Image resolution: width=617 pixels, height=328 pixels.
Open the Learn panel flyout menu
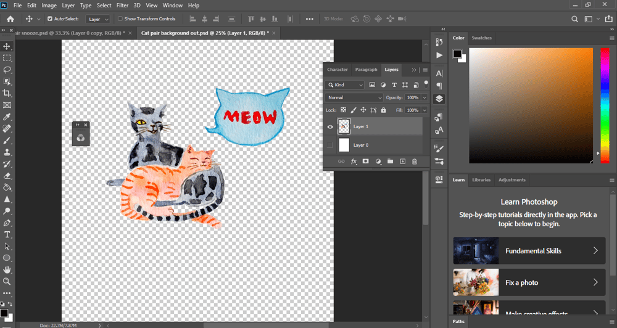pos(612,180)
